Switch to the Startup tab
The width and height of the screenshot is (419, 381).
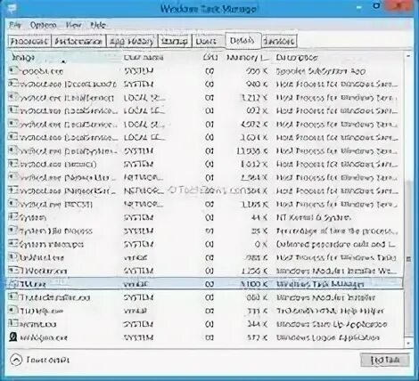[x=175, y=41]
